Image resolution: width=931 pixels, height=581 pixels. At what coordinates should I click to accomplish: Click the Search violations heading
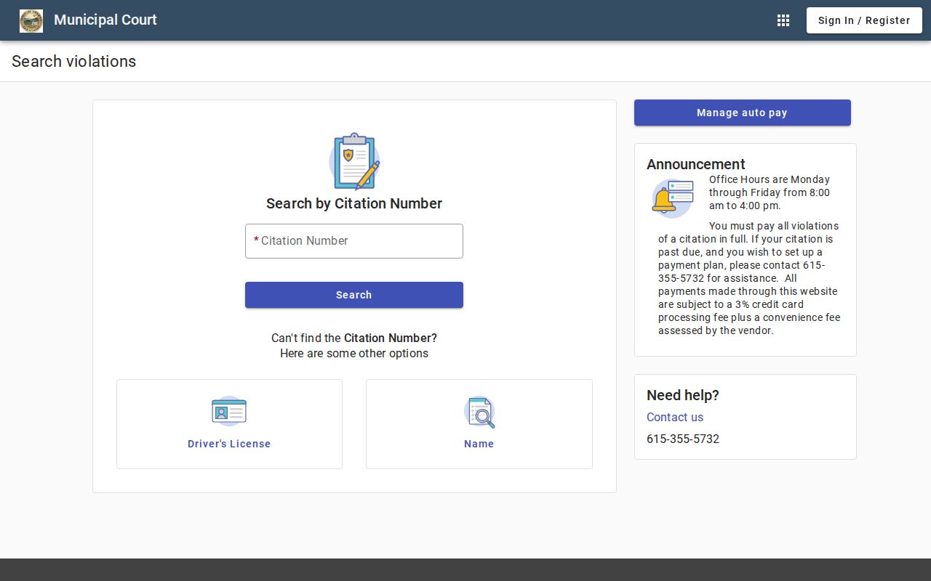pos(74,62)
